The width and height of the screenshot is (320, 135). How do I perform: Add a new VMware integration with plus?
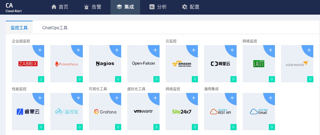[x=155, y=98]
